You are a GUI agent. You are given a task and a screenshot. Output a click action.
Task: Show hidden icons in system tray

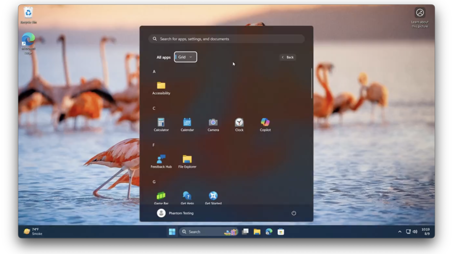400,232
